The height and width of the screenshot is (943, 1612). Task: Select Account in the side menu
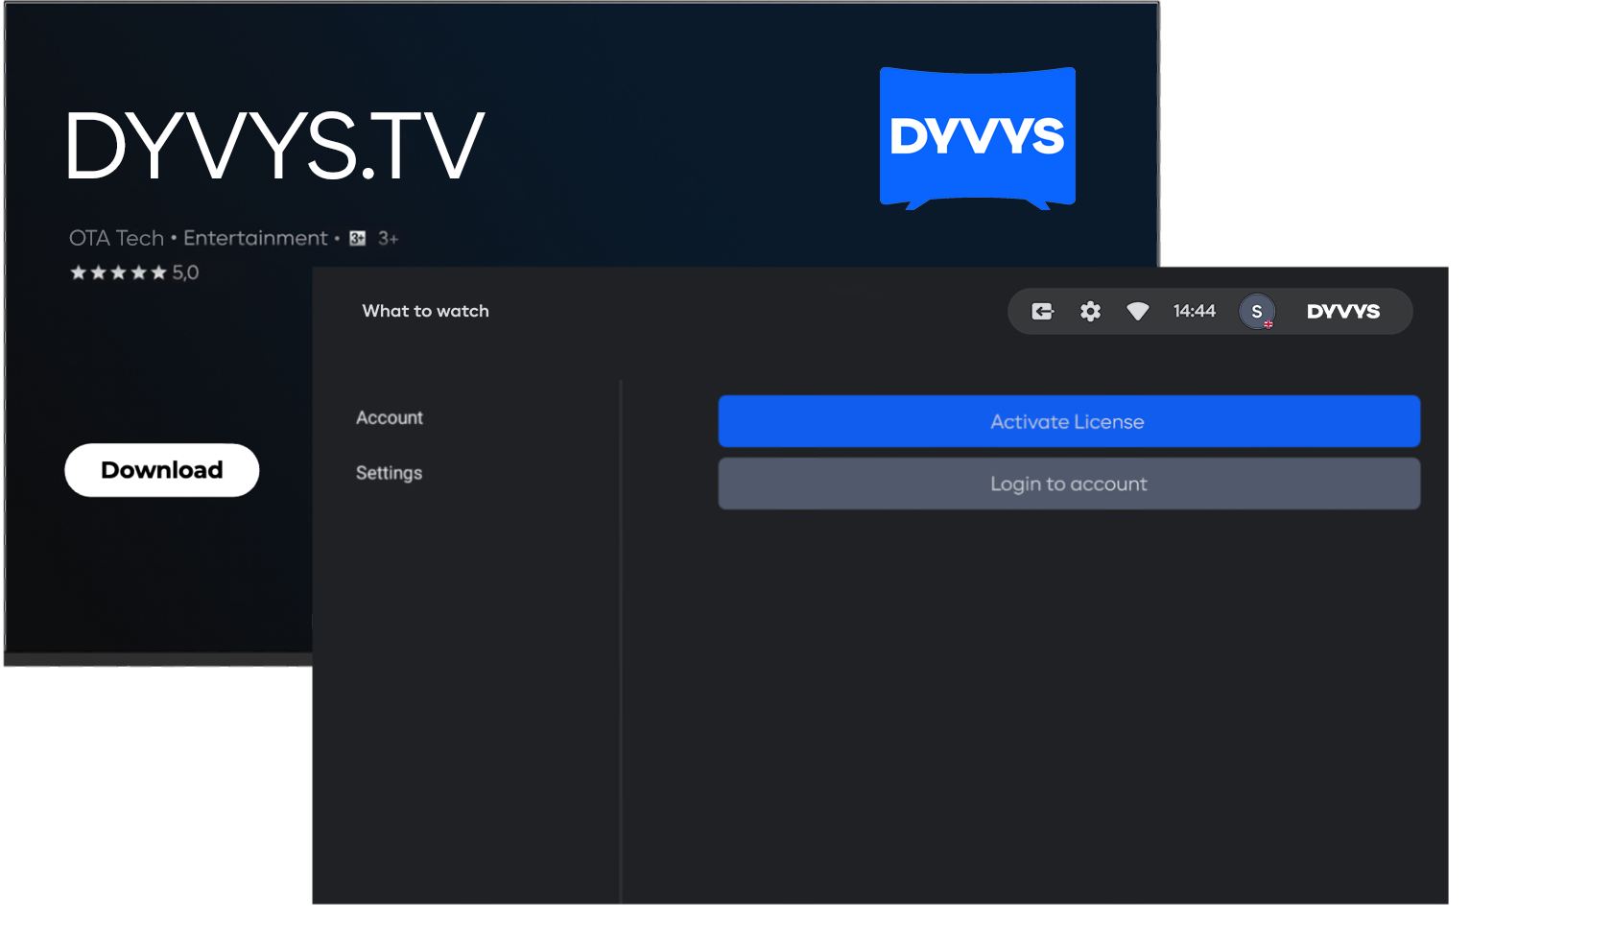click(390, 418)
